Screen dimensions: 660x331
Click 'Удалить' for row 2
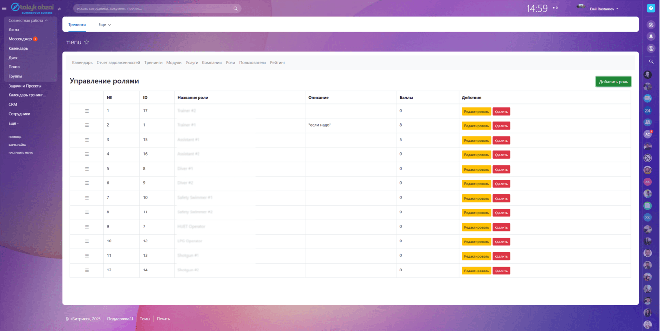click(501, 126)
